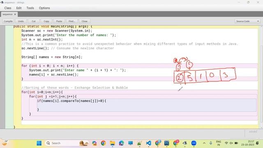Image resolution: width=263 pixels, height=148 pixels.
Task: Click the 'public static void main' line
Action: (x=53, y=26)
